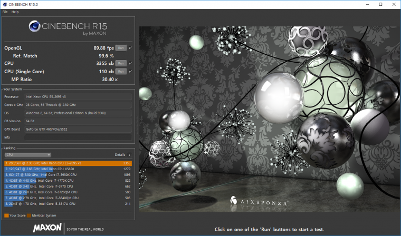The height and width of the screenshot is (236, 401).
Task: Toggle the CPU Single Core checkbox
Action: 130,71
